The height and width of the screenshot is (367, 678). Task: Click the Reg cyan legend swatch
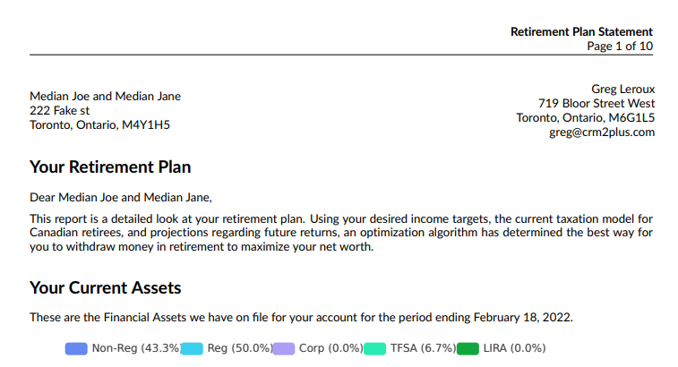[x=192, y=348]
